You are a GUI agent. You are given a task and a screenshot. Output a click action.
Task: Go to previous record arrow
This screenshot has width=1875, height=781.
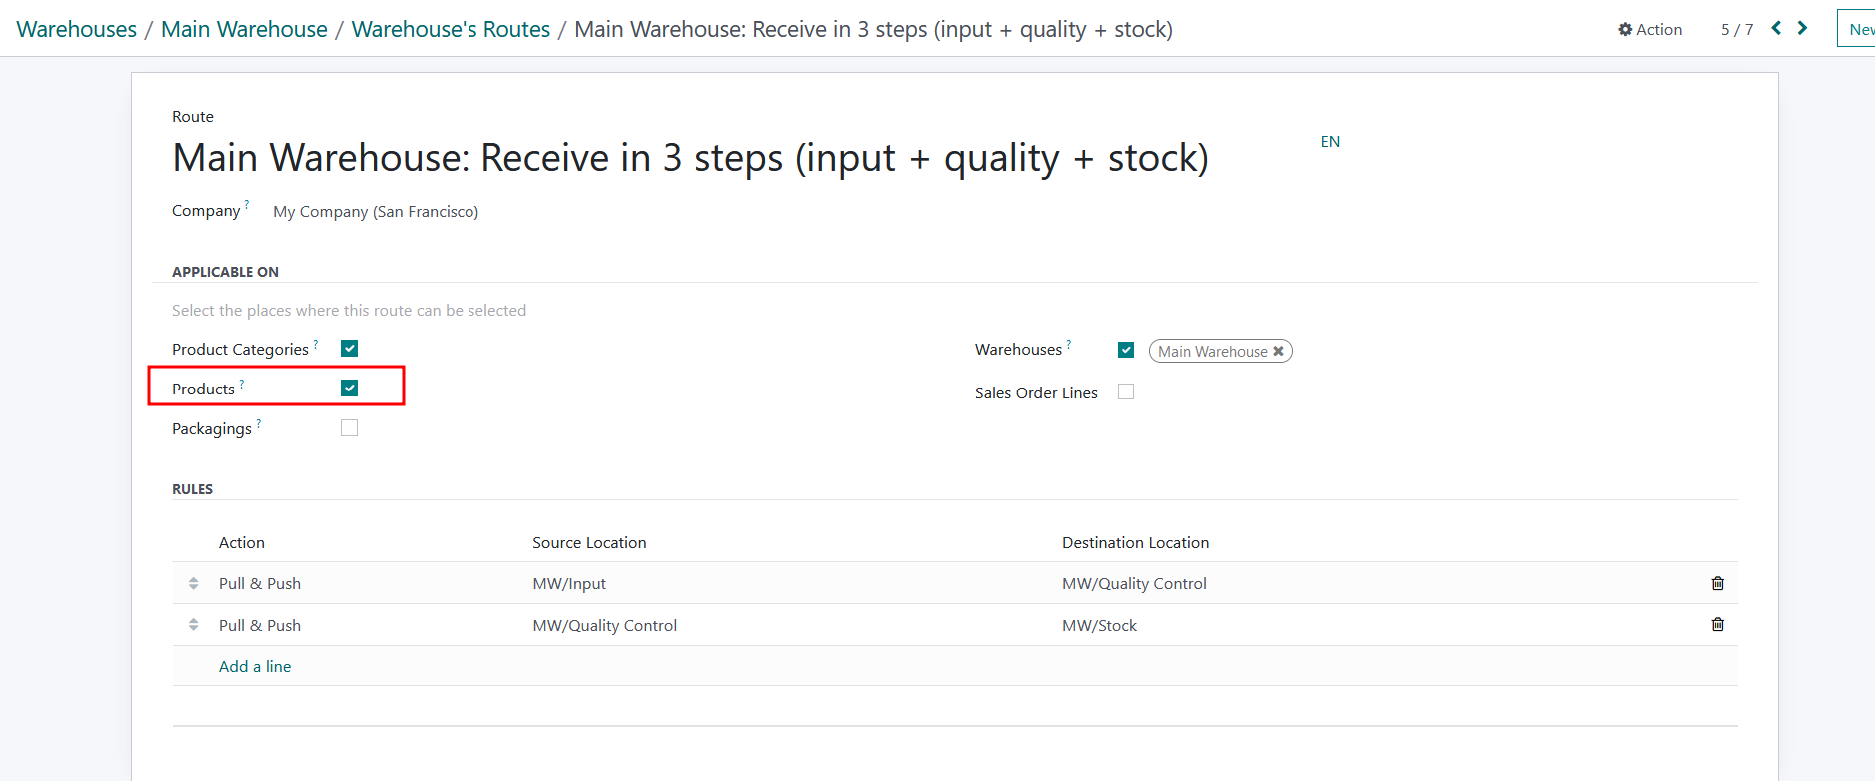(x=1776, y=28)
